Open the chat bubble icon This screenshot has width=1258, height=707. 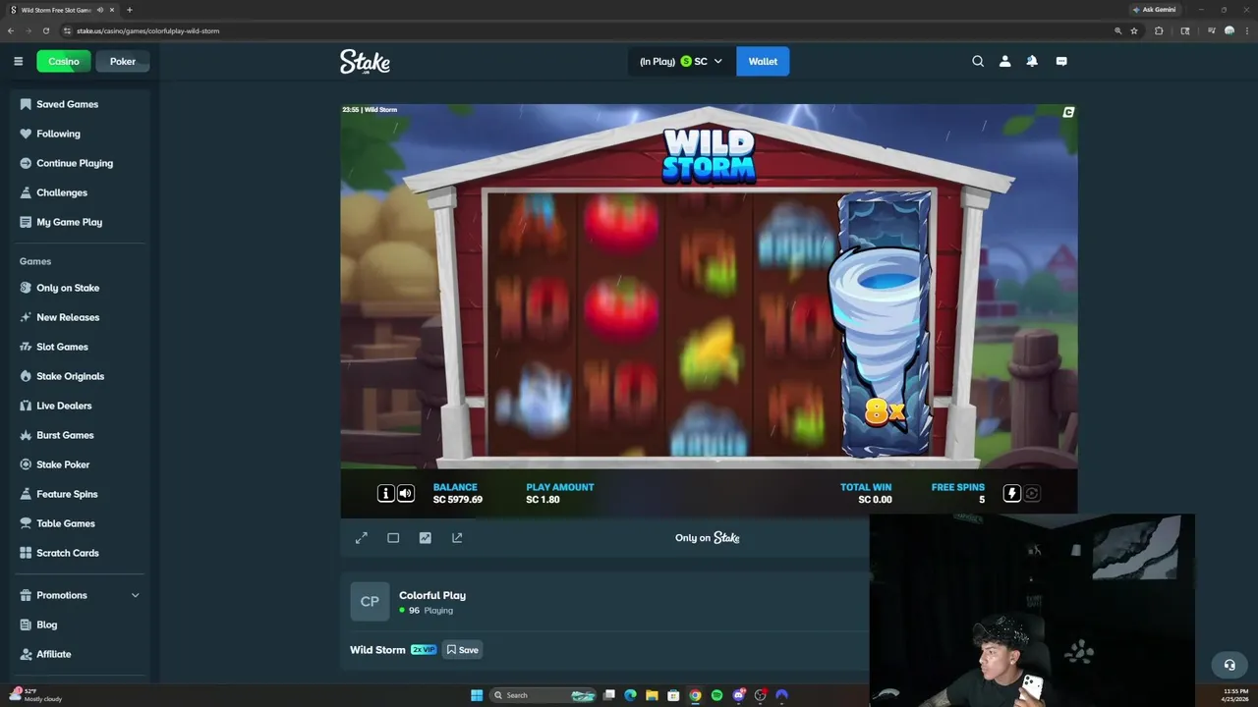1061,61
